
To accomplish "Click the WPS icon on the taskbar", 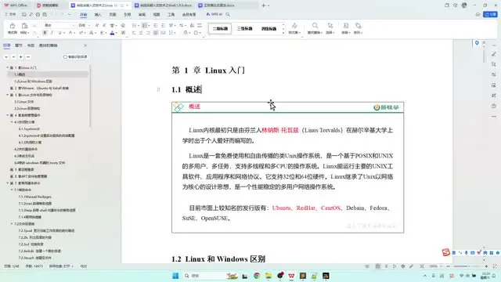I will pos(291,276).
